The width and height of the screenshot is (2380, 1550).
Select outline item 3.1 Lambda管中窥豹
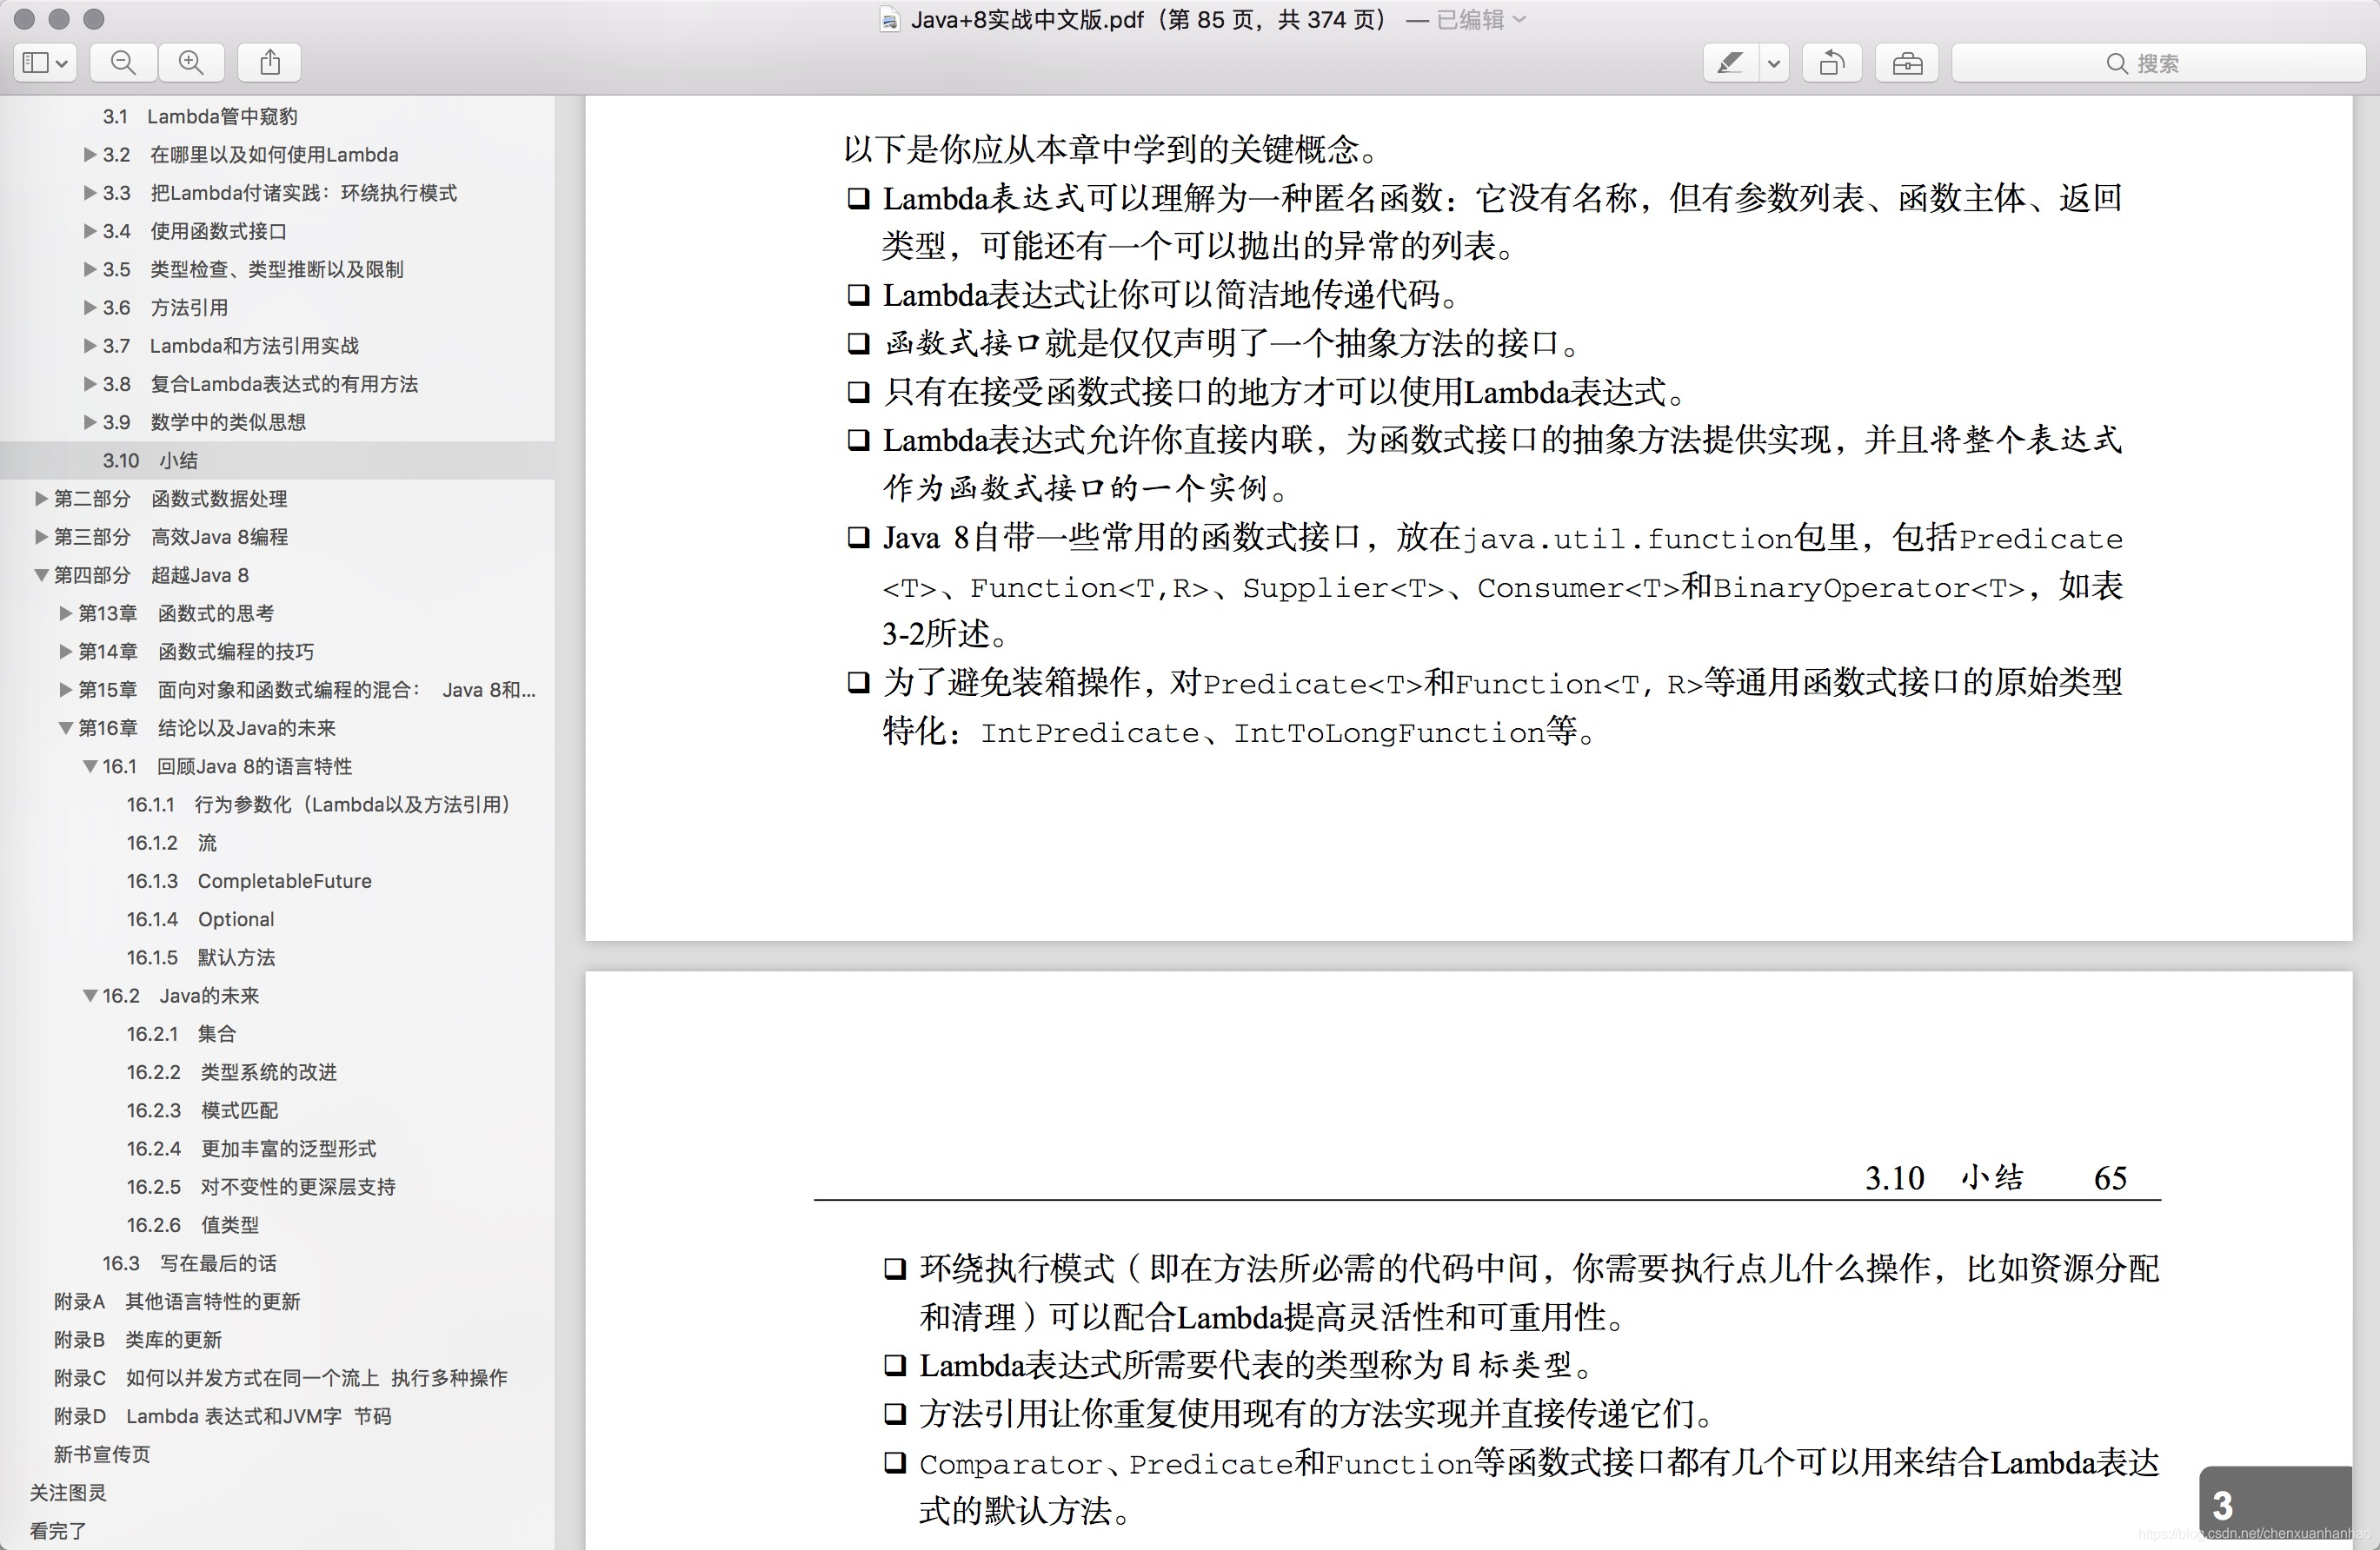coord(200,116)
